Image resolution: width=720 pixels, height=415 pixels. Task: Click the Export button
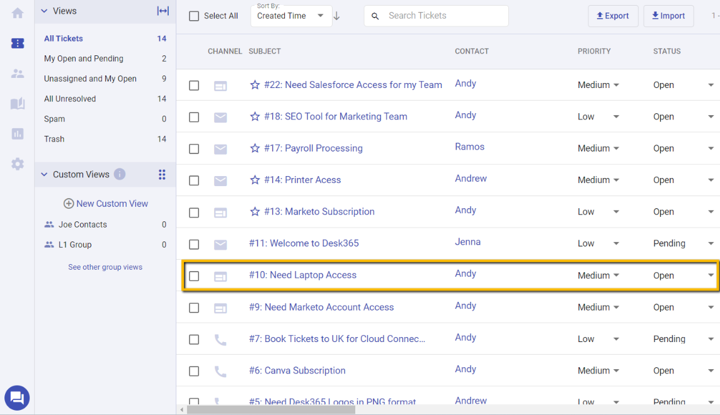point(613,16)
